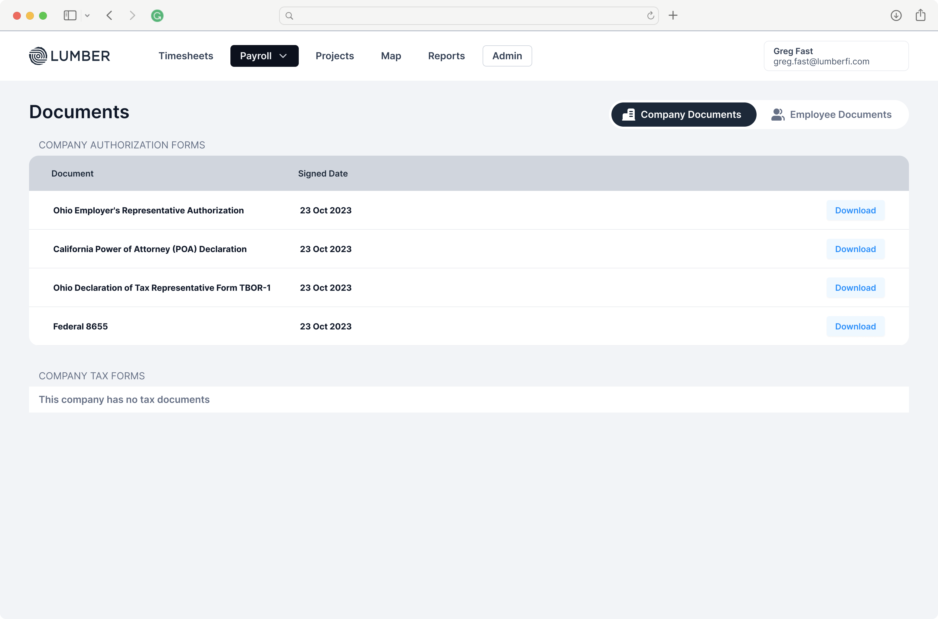Image resolution: width=938 pixels, height=619 pixels.
Task: Navigate to Reports
Action: 446,56
